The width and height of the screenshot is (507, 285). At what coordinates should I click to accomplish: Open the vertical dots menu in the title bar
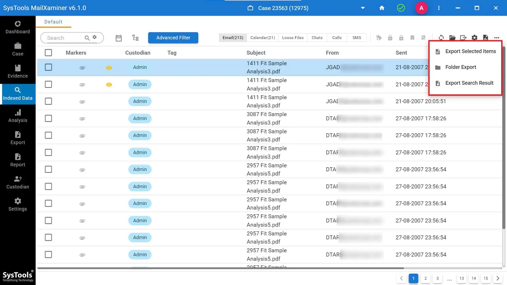coord(439,8)
